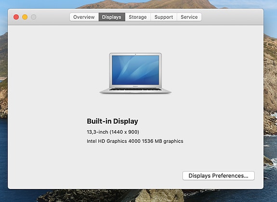Go to the Support tab

tap(164, 17)
